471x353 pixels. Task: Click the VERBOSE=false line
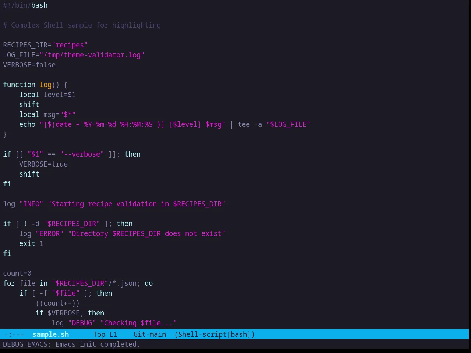(29, 65)
